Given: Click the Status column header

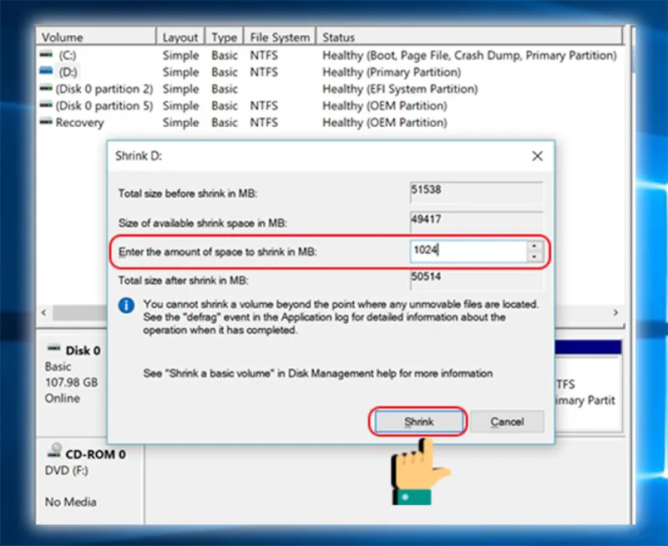Looking at the screenshot, I should (x=469, y=37).
